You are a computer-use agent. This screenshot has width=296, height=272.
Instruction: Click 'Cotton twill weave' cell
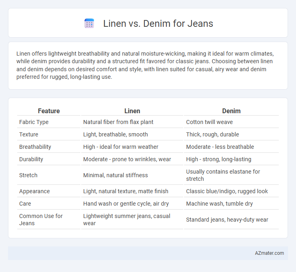pyautogui.click(x=209, y=122)
